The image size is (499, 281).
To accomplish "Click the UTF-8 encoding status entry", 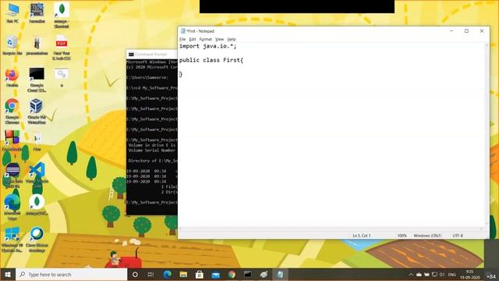I will (458, 236).
